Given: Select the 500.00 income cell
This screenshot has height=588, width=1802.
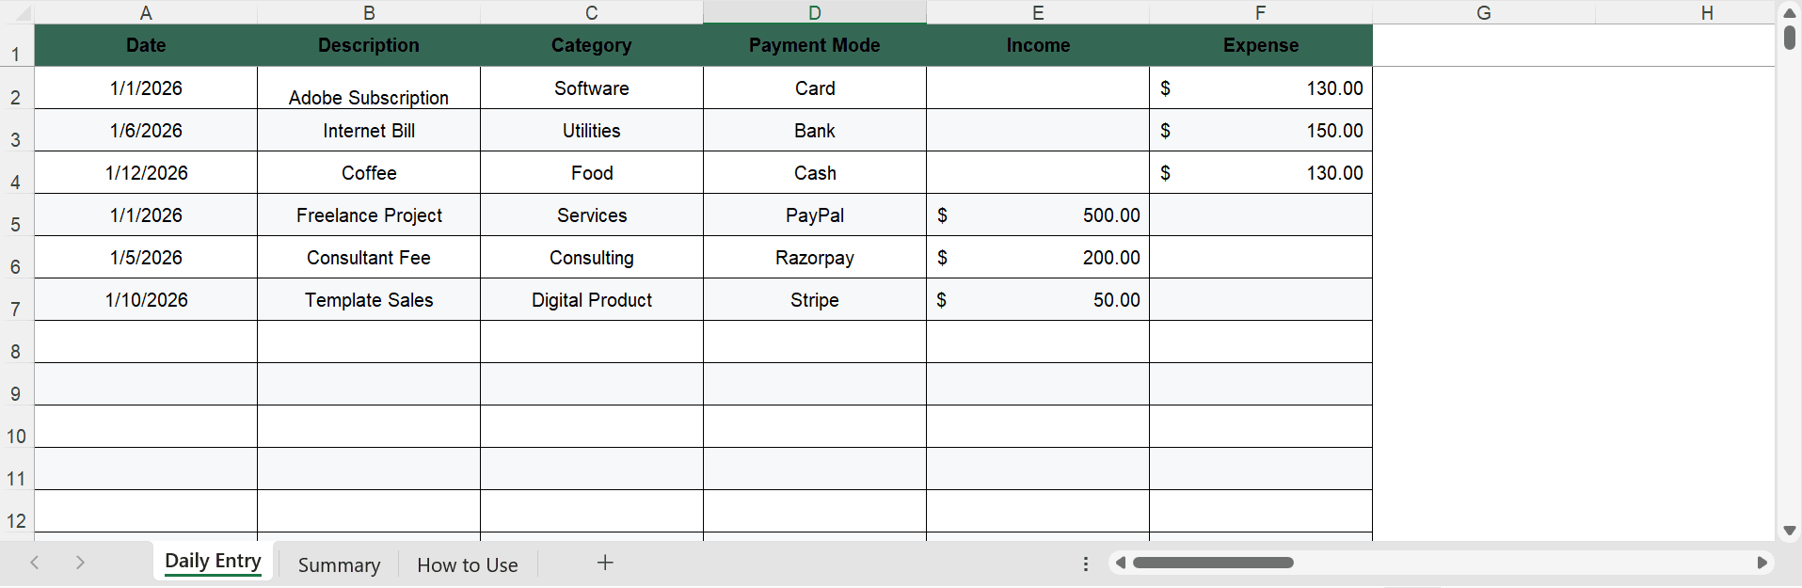Looking at the screenshot, I should pyautogui.click(x=1038, y=215).
